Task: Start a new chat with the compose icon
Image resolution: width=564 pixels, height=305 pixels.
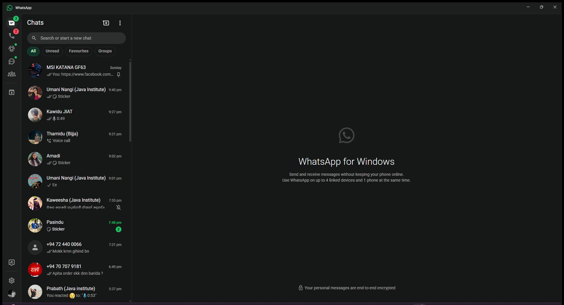Action: point(106,23)
